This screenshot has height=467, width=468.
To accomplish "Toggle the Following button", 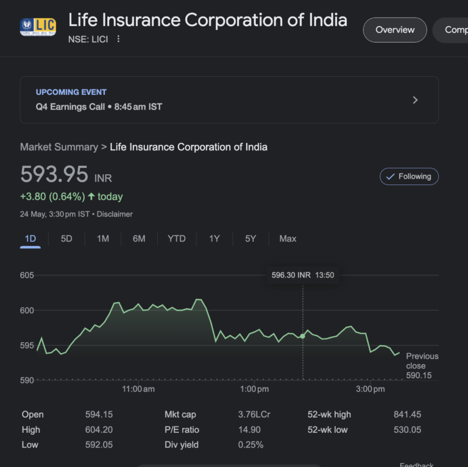I will point(409,177).
